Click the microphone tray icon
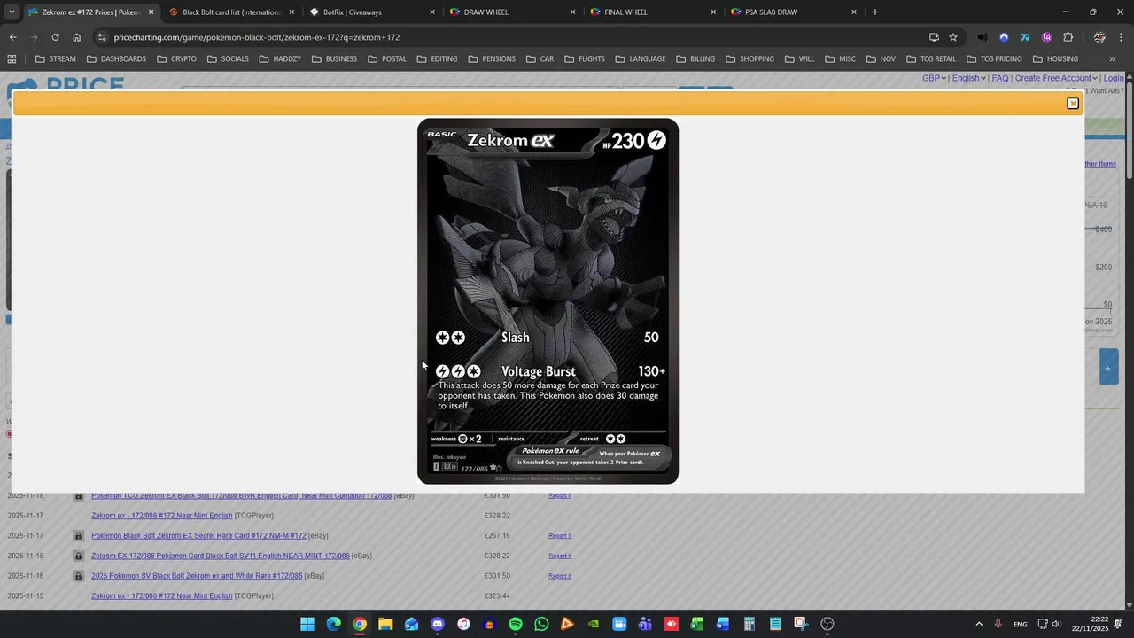1134x638 pixels. [x=998, y=624]
